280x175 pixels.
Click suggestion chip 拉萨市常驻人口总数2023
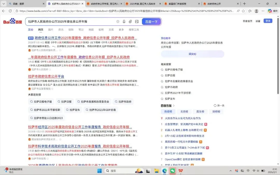pyautogui.click(x=46, y=118)
